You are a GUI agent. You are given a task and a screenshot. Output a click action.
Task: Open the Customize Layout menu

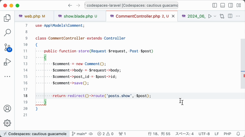(238, 5)
